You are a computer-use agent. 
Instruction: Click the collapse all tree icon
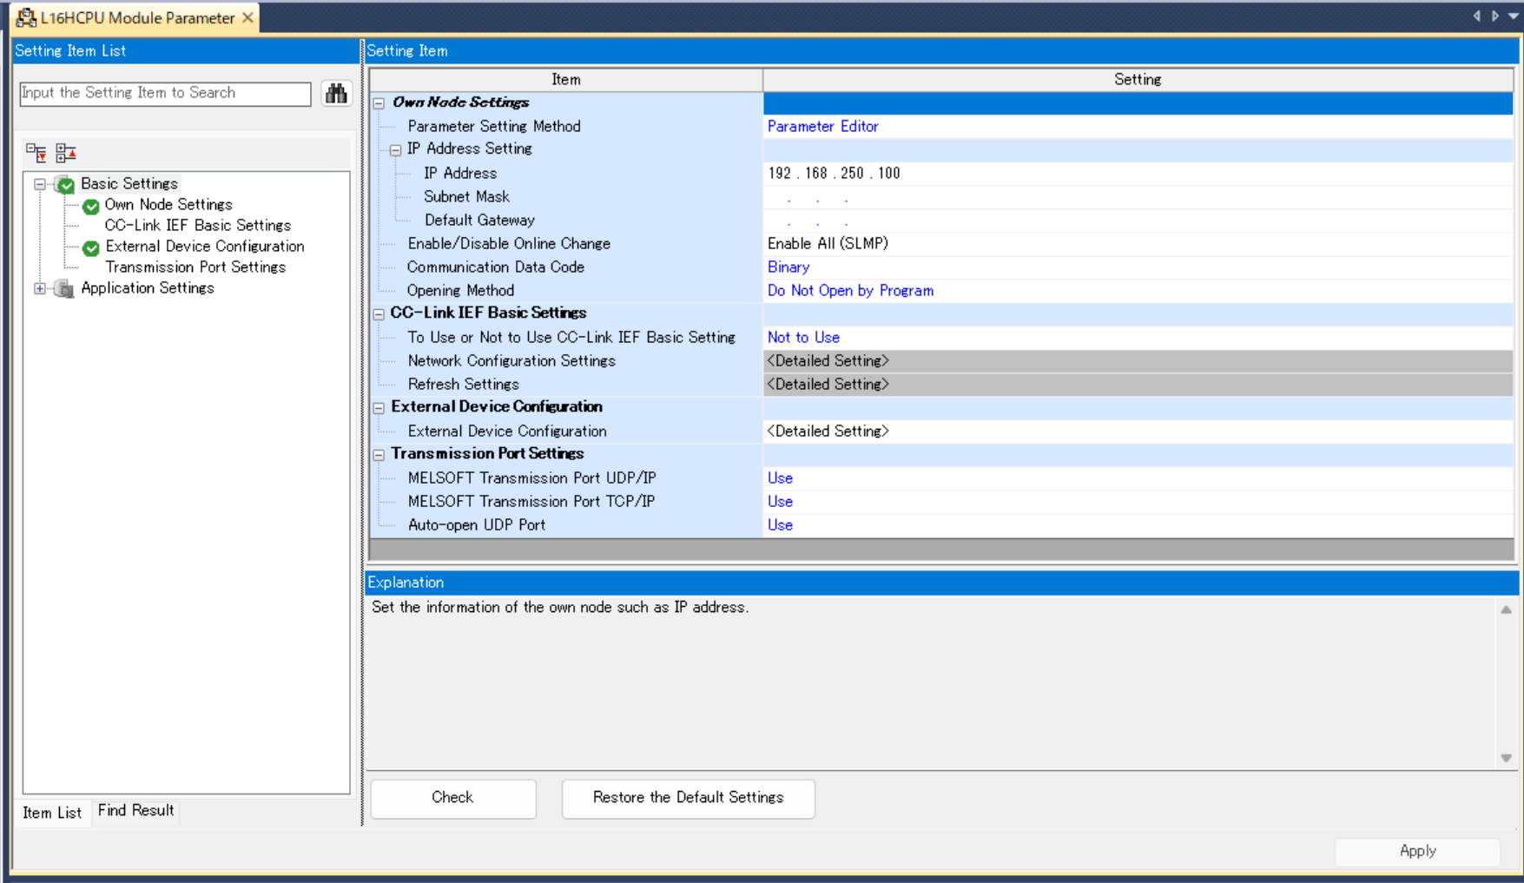point(66,154)
